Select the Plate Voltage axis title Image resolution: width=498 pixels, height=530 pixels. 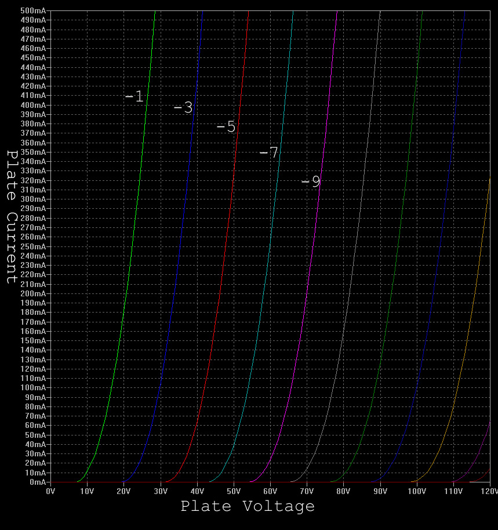click(248, 506)
